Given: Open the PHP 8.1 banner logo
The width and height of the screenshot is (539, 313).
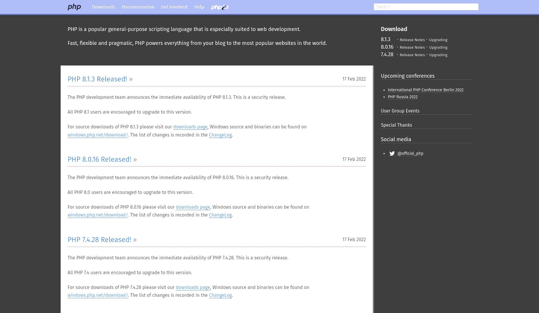Looking at the screenshot, I should pyautogui.click(x=220, y=7).
